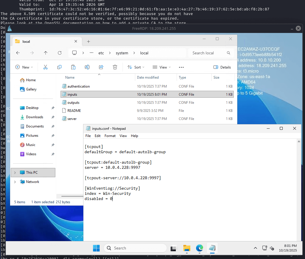Click the Rename icon in toolbar
Viewport: 305px width, 259px height.
[x=87, y=67]
